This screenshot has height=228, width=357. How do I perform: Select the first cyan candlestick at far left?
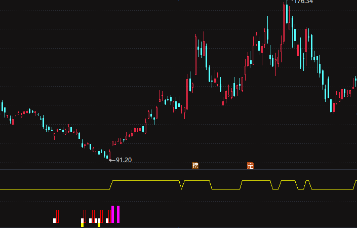2,106
